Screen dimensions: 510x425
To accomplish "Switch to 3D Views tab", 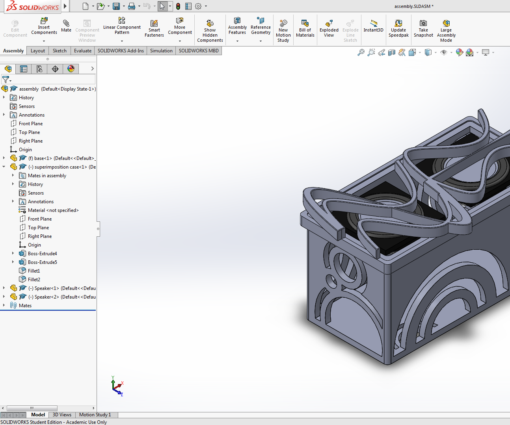I will [x=62, y=415].
